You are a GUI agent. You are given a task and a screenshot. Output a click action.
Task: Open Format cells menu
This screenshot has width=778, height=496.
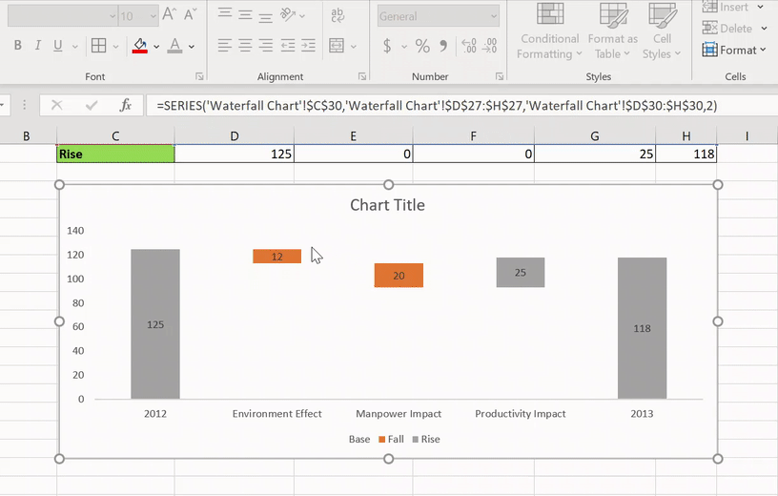click(x=734, y=51)
